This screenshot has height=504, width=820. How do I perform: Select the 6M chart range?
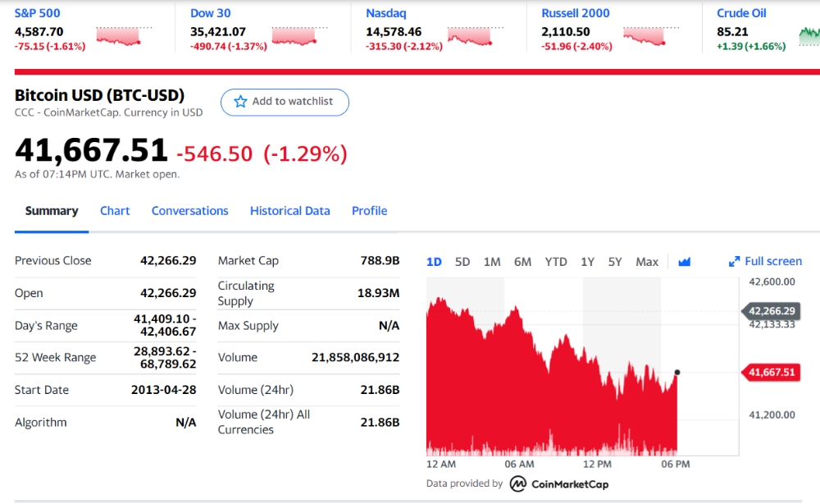[x=522, y=262]
